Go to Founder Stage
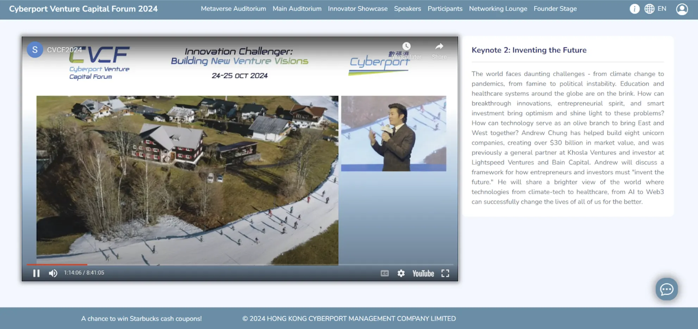The width and height of the screenshot is (698, 329). 555,9
